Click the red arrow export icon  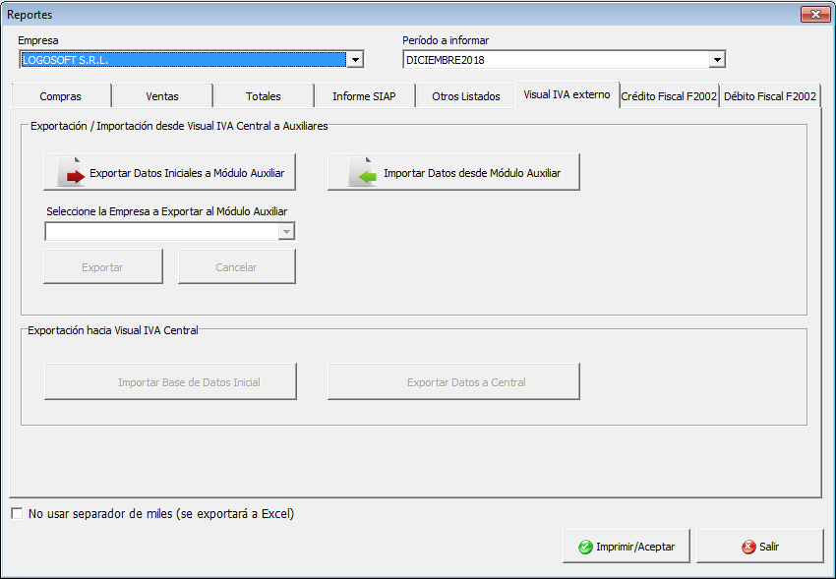pyautogui.click(x=73, y=175)
